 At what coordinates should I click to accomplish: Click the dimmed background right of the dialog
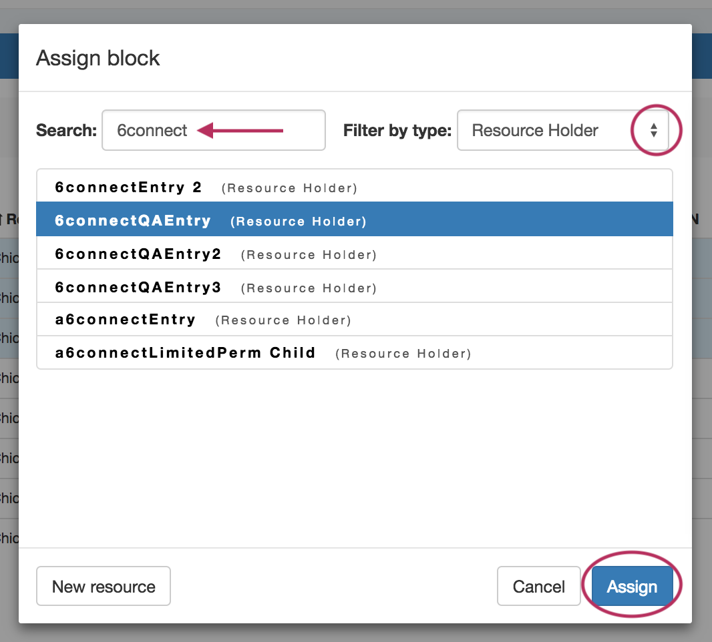(x=702, y=400)
